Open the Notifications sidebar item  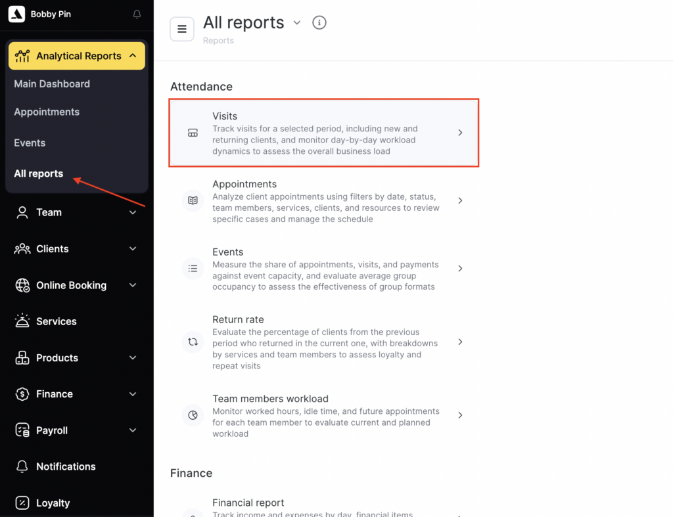(x=66, y=466)
